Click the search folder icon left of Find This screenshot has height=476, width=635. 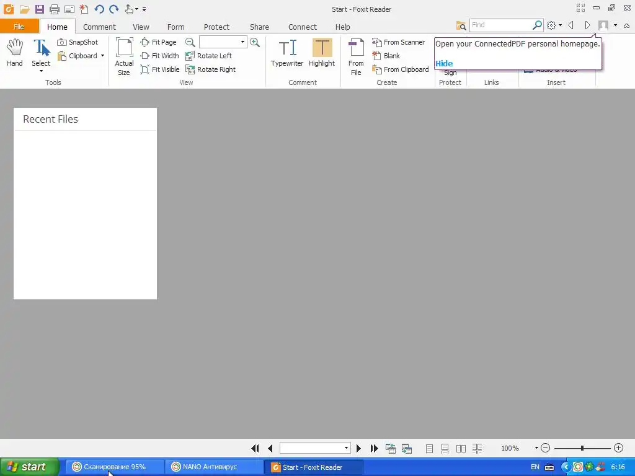pos(461,25)
